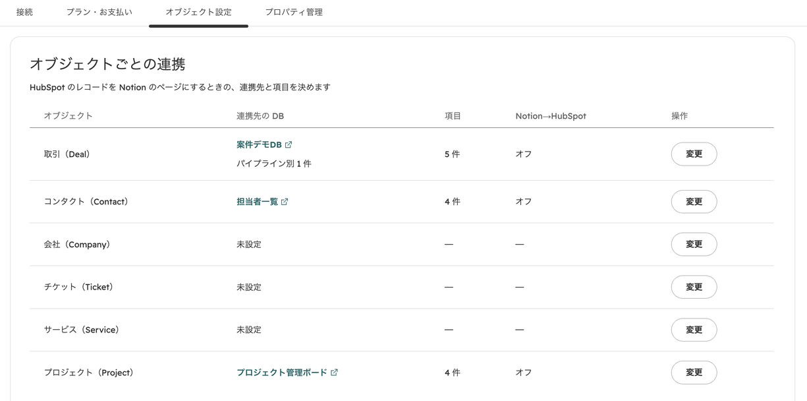Switch to the 接続 tab

[24, 12]
